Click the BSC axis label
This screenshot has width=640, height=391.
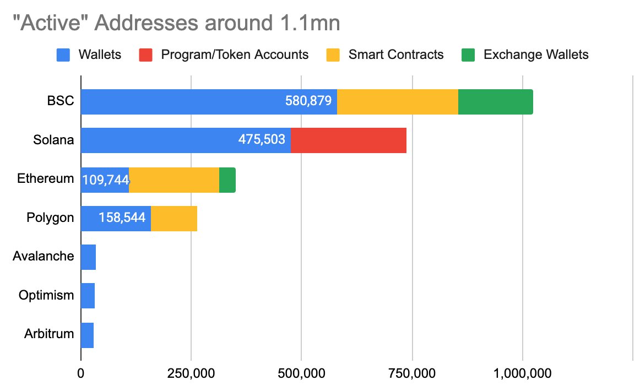point(61,100)
